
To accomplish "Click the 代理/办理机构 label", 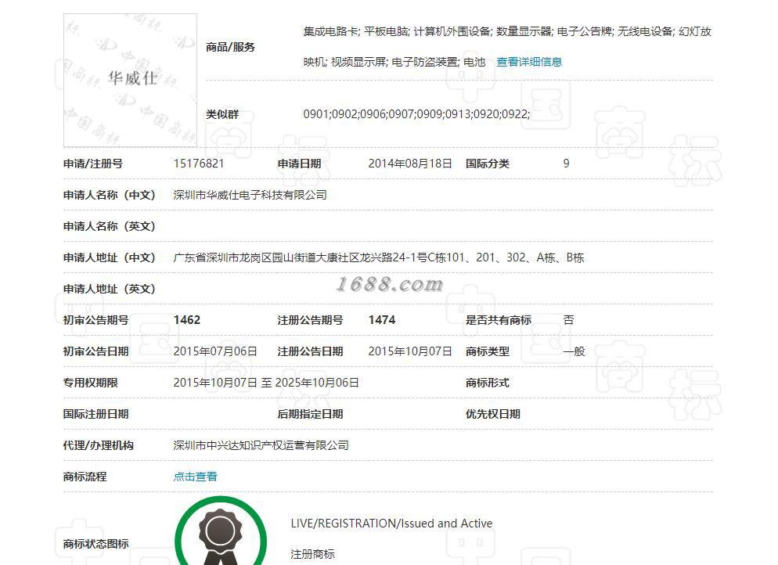I will (x=99, y=445).
